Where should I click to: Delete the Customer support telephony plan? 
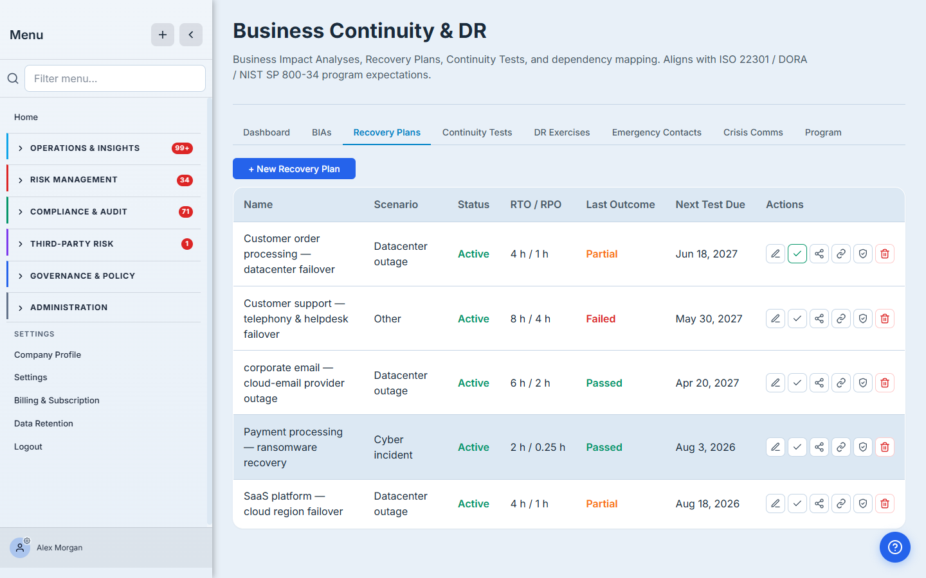885,319
